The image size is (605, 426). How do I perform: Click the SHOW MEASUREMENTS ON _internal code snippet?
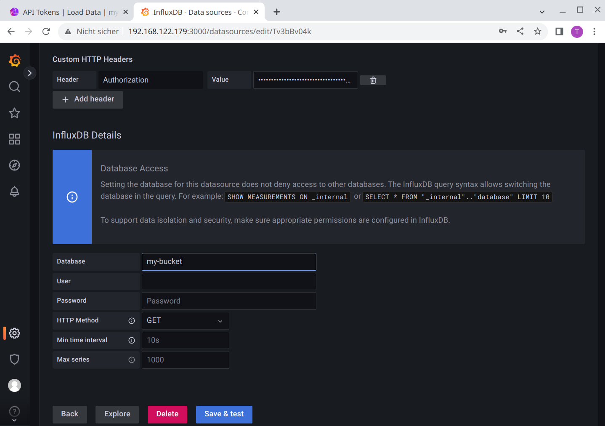click(287, 197)
